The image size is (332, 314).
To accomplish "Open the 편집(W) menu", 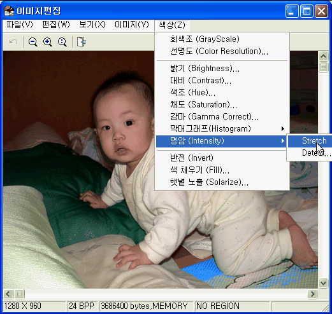I will (x=56, y=25).
